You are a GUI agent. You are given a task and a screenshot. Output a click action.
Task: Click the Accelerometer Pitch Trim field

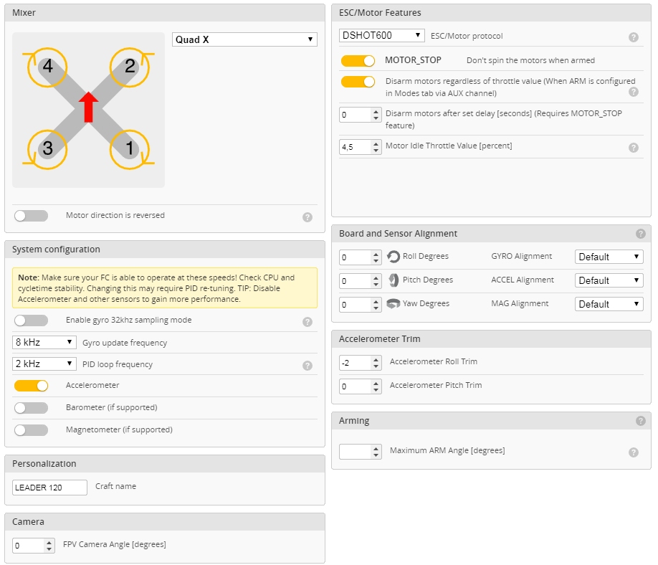click(x=361, y=386)
